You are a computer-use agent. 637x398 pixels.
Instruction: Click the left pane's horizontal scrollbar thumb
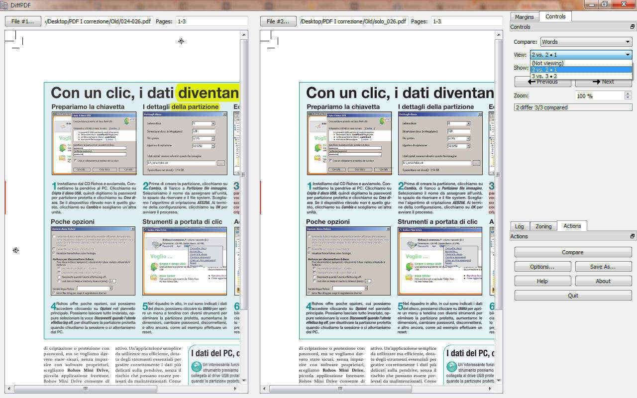tap(85, 389)
